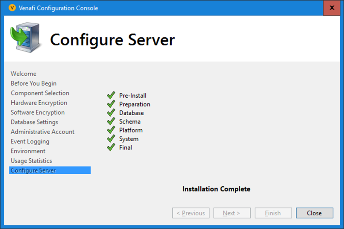344x229 pixels.
Task: Select Hardware Encryption in the step list
Action: [39, 103]
